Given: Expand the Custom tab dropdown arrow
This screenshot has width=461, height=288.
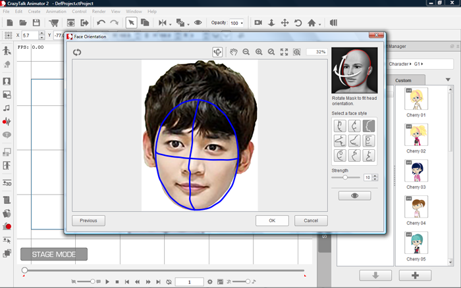Looking at the screenshot, I should (x=448, y=80).
